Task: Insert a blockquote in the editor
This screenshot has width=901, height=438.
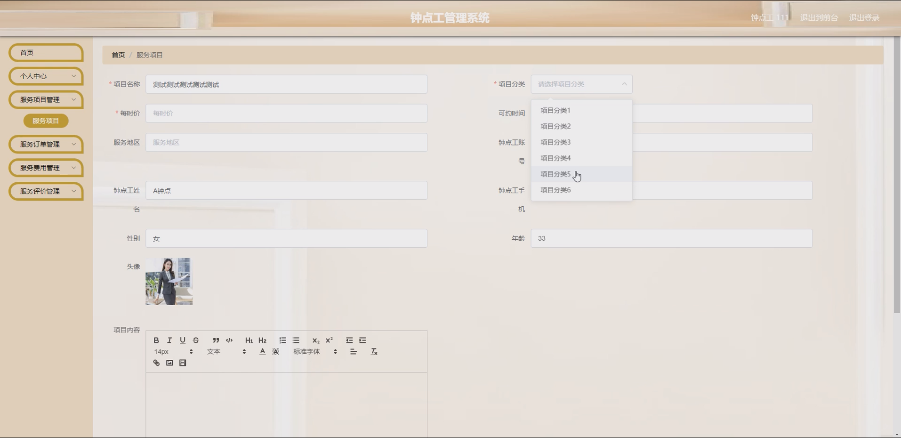Action: (x=216, y=340)
